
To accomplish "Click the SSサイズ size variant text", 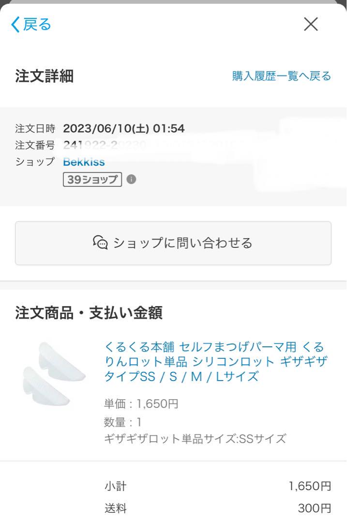I will pyautogui.click(x=195, y=439).
